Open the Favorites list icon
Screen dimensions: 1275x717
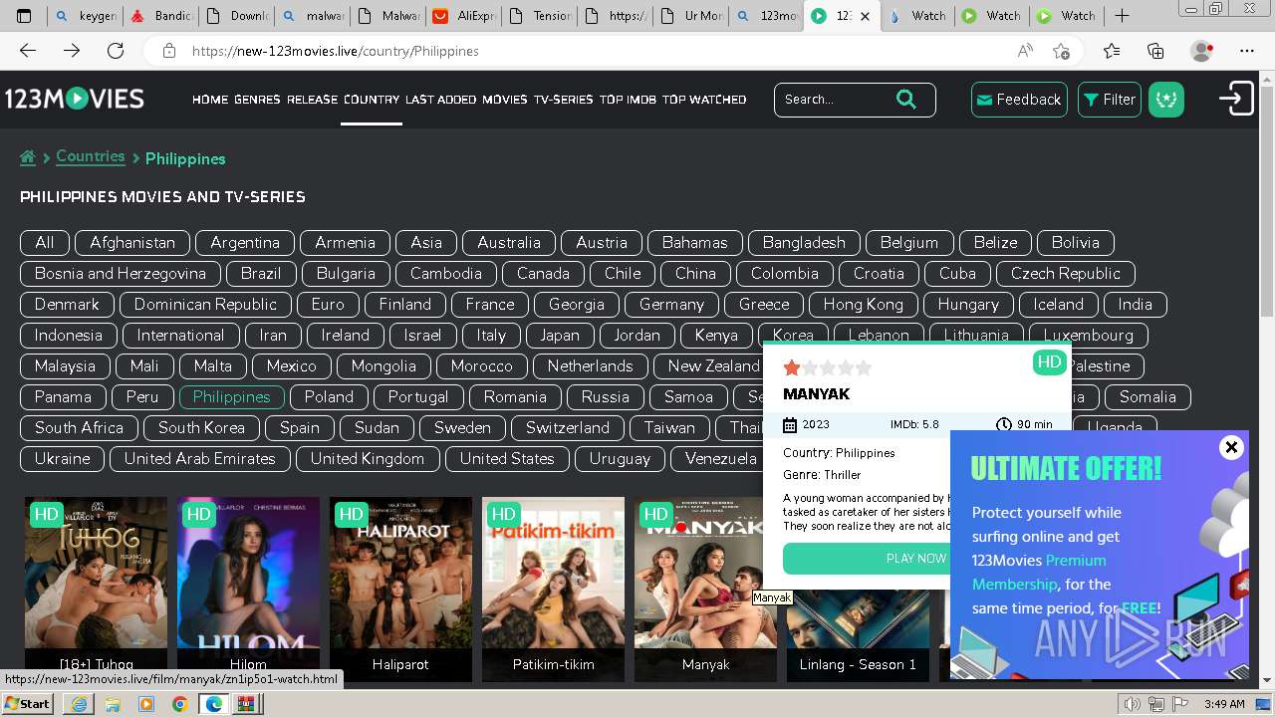pos(1112,51)
